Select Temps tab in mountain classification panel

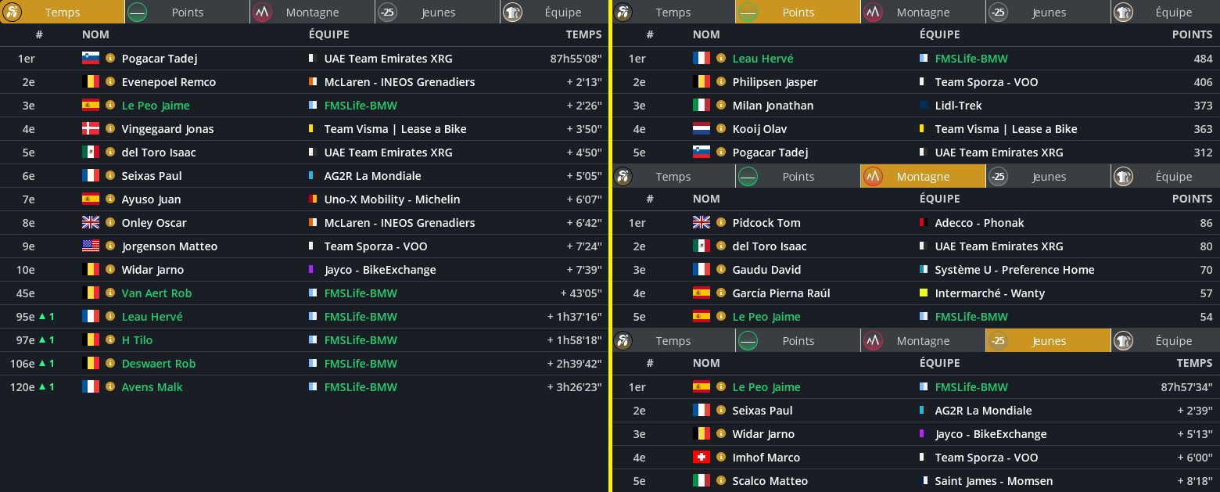pyautogui.click(x=673, y=177)
